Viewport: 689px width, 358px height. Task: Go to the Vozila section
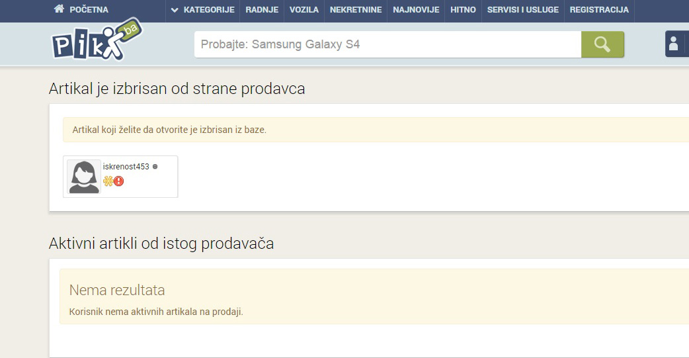point(304,10)
